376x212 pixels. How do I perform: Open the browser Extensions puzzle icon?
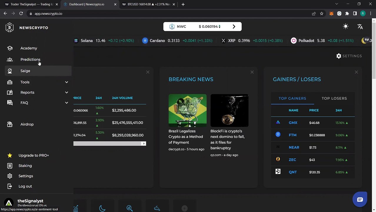pos(347,14)
